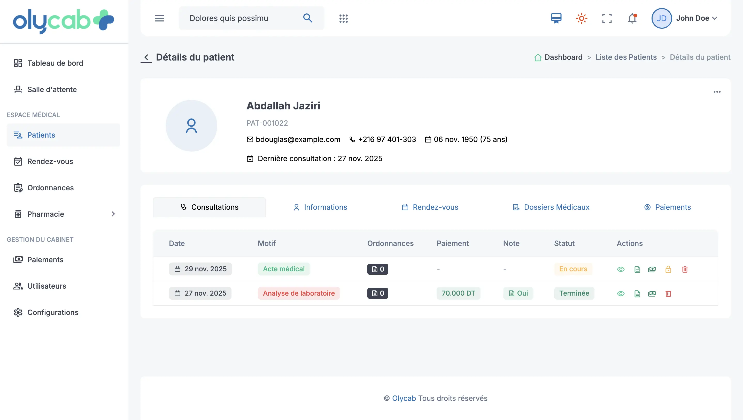The image size is (743, 420).
Task: View the 29 nov consultation via eye icon
Action: (x=621, y=269)
